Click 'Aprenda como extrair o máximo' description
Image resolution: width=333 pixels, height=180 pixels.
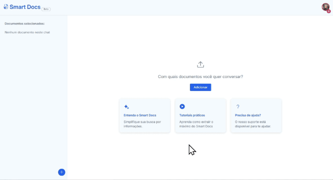click(196, 124)
